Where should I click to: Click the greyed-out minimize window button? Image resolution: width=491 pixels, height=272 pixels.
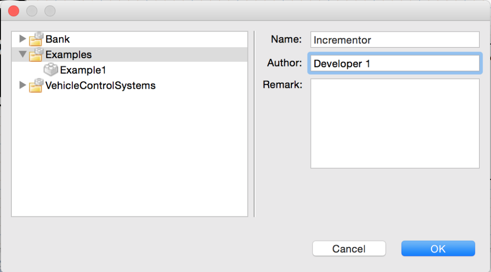(x=32, y=11)
